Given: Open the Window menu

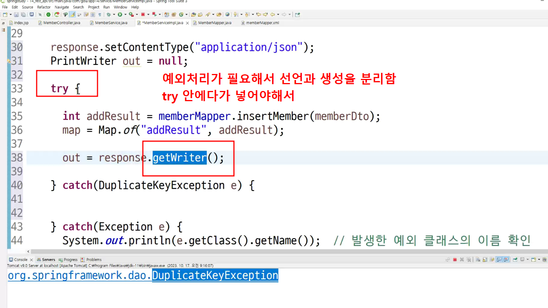Looking at the screenshot, I should (x=121, y=7).
